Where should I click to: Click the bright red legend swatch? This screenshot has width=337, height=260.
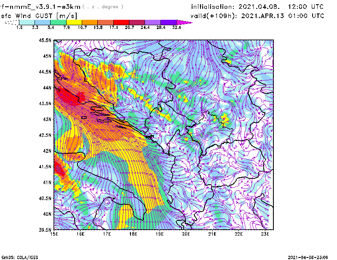[x=121, y=22]
